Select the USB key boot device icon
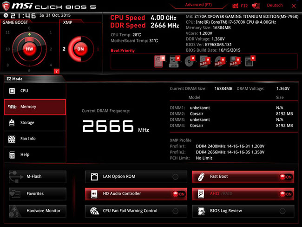Screen dimensions: 302x227 click(x=174, y=61)
